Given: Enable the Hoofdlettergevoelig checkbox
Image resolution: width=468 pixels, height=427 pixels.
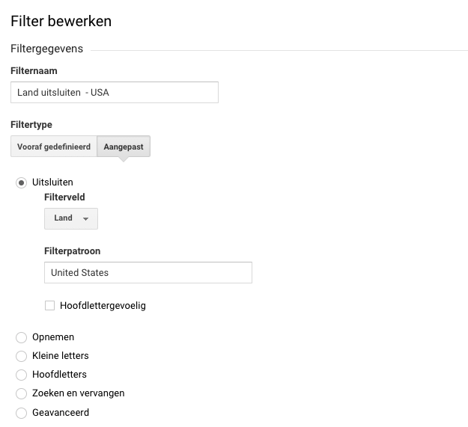Looking at the screenshot, I should (x=49, y=305).
